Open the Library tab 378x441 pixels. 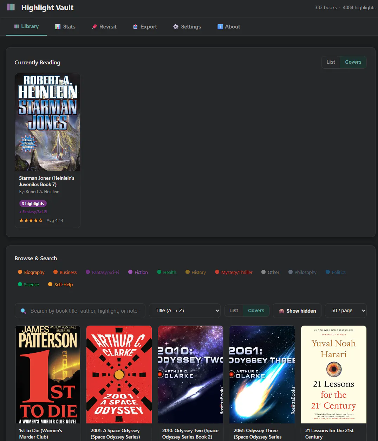pos(26,27)
